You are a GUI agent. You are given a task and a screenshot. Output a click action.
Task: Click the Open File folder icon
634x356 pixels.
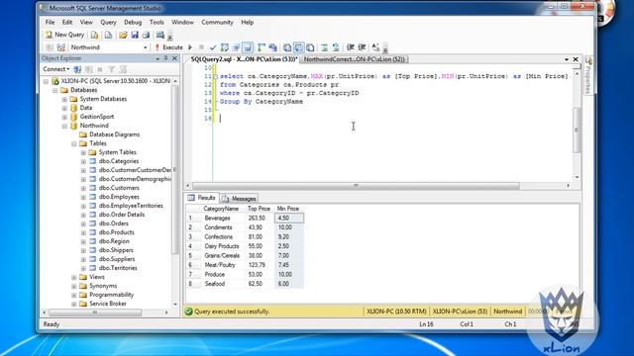click(x=123, y=36)
